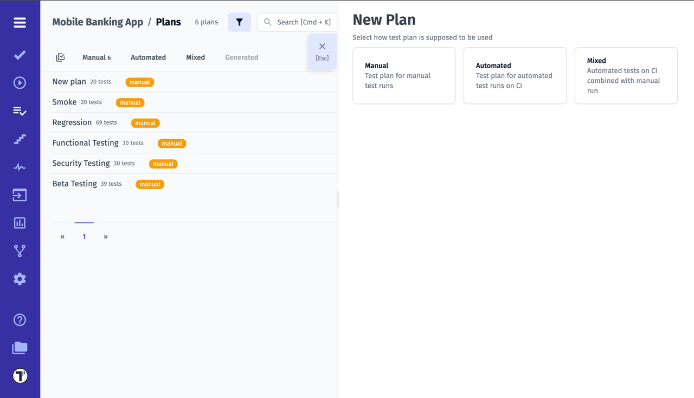Image resolution: width=694 pixels, height=398 pixels.
Task: Toggle the sidebar with the hamburger menu
Action: (20, 23)
